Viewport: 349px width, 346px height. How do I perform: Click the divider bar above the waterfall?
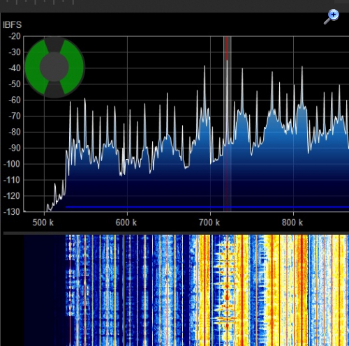point(176,233)
